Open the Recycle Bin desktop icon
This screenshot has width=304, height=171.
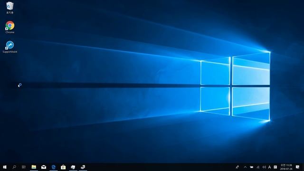(x=10, y=8)
